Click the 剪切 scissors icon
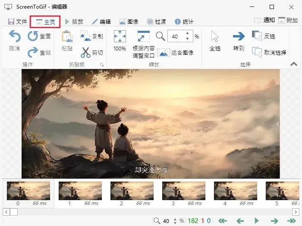 point(85,52)
